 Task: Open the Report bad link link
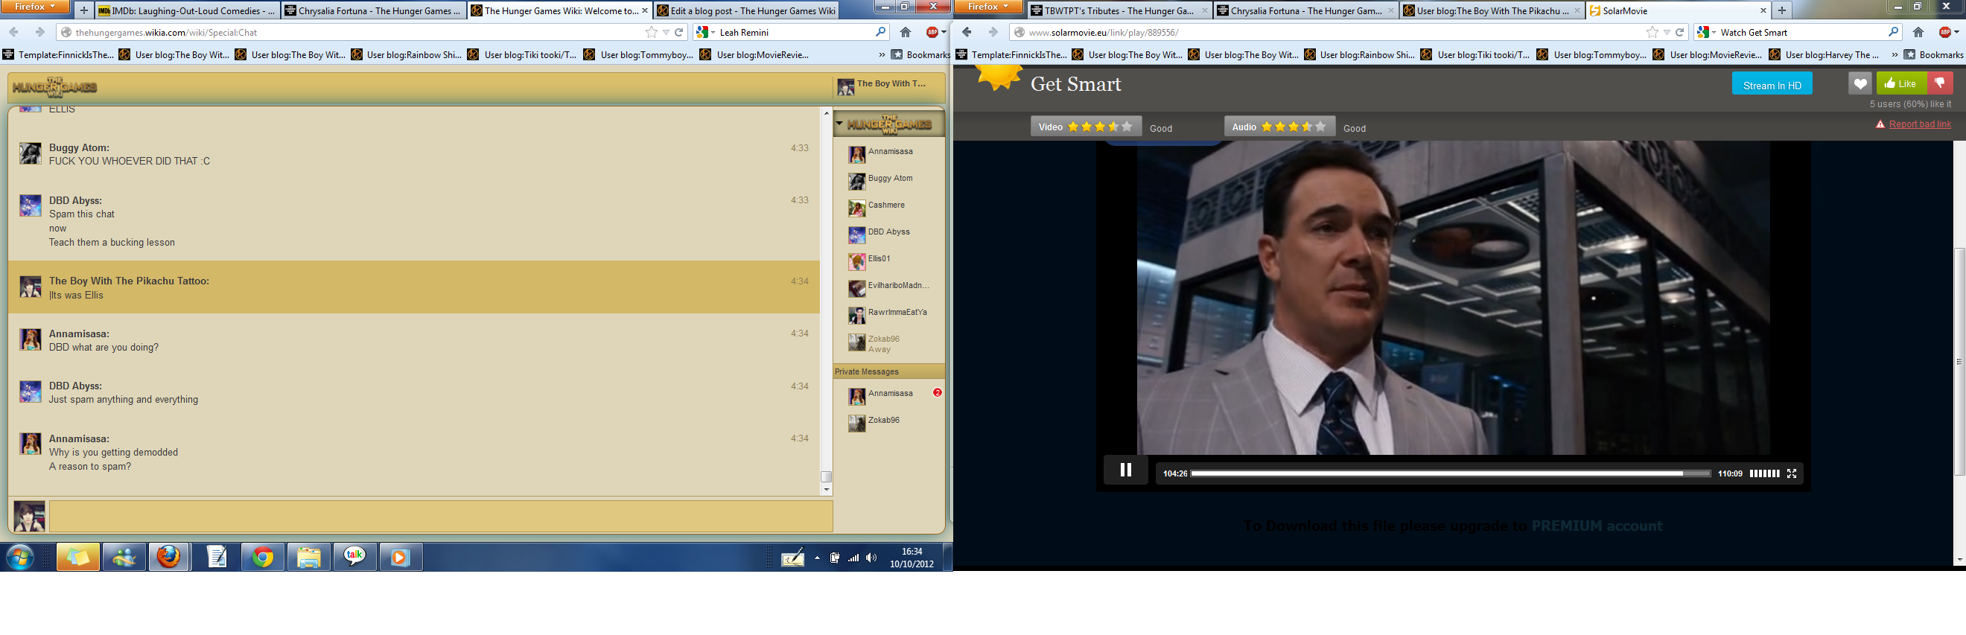(x=1919, y=124)
